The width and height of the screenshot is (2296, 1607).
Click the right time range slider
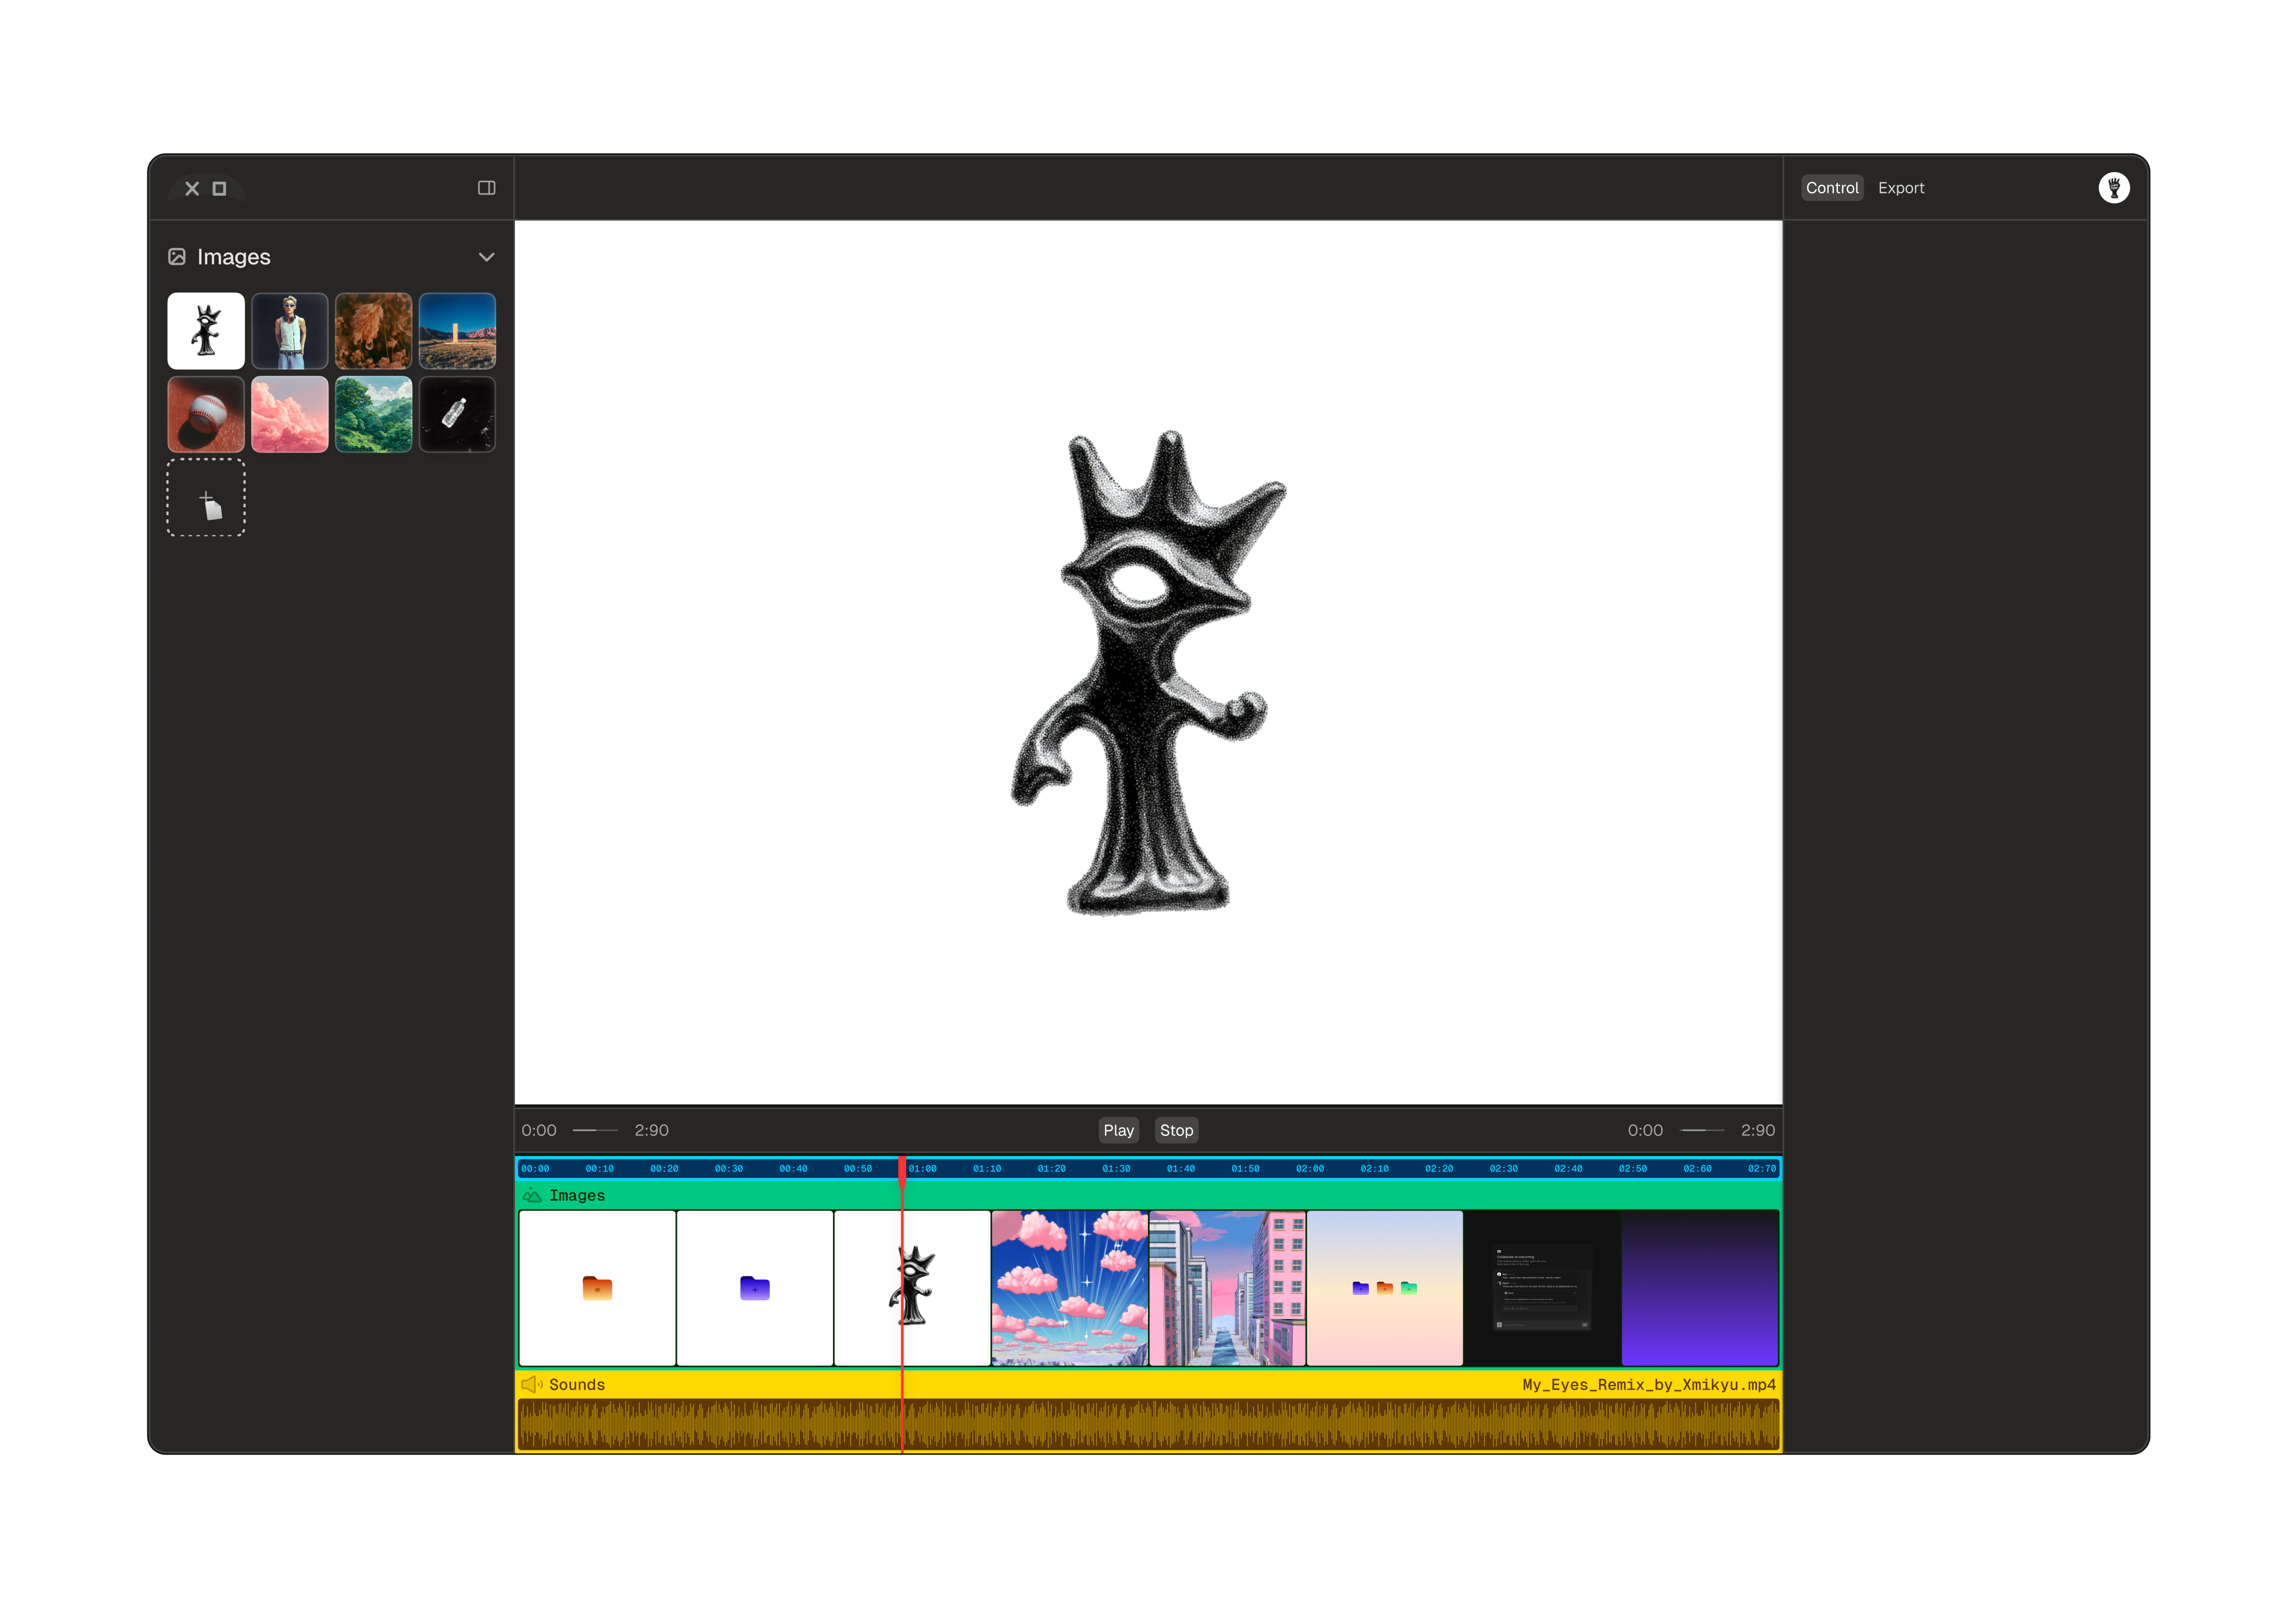1701,1130
